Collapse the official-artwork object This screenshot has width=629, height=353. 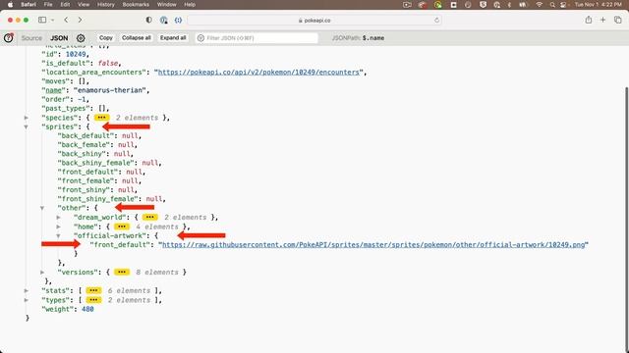pos(58,235)
